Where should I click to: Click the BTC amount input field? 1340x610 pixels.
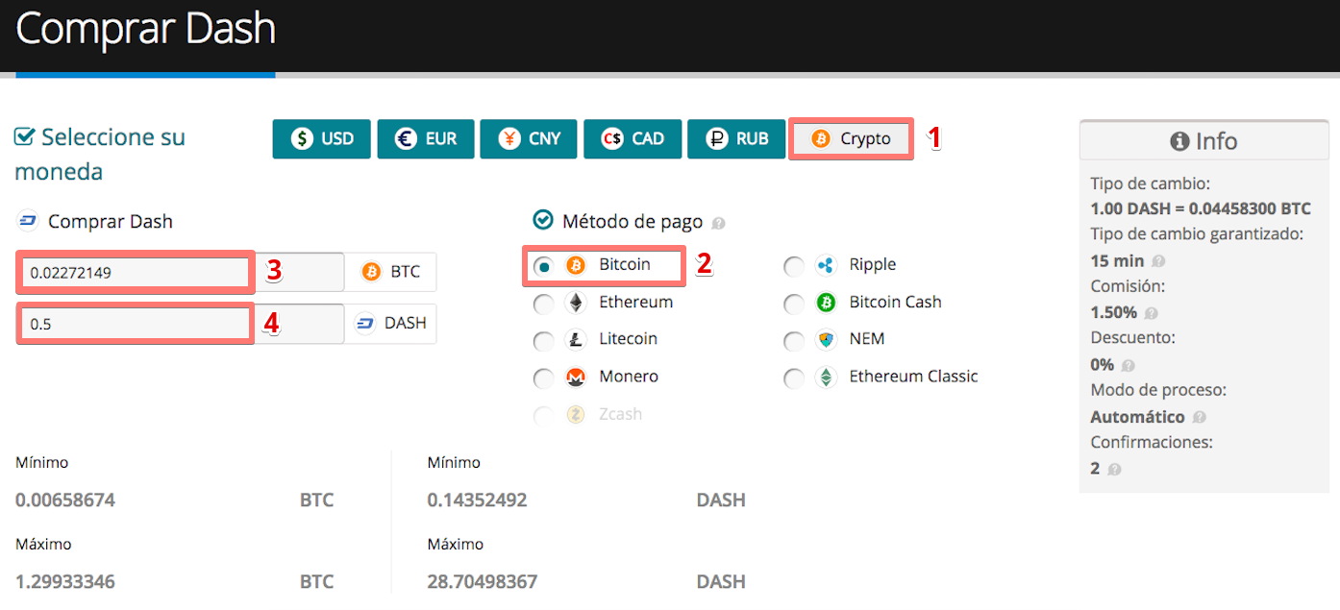coord(136,273)
